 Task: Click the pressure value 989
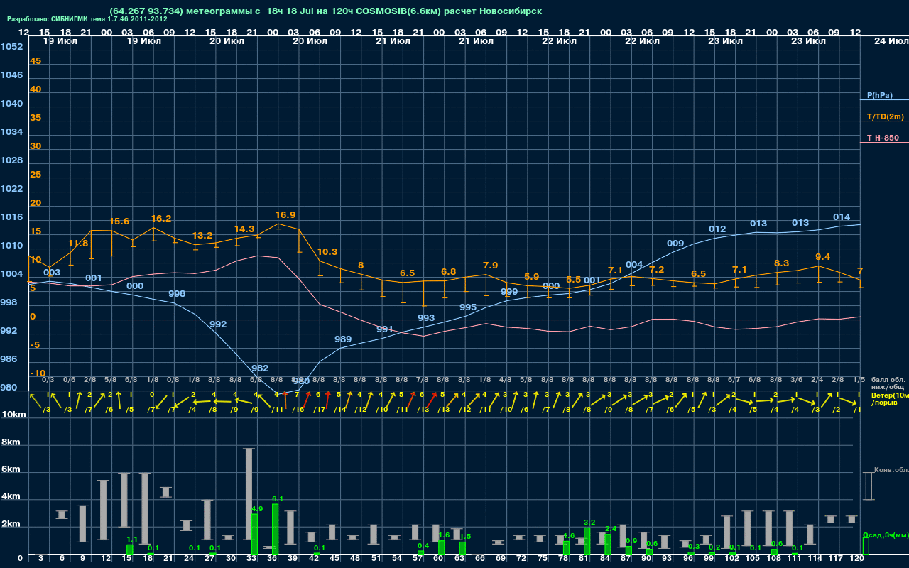pyautogui.click(x=343, y=339)
